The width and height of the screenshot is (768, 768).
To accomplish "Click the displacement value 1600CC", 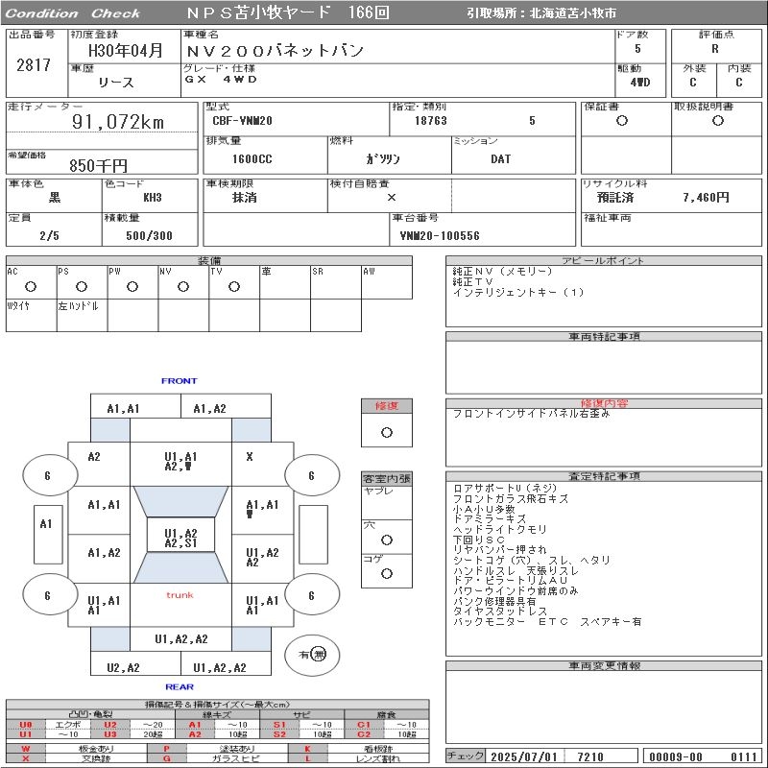I will 252,159.
